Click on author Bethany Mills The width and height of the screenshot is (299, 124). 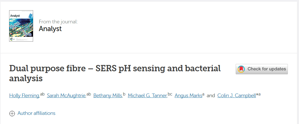point(108,95)
